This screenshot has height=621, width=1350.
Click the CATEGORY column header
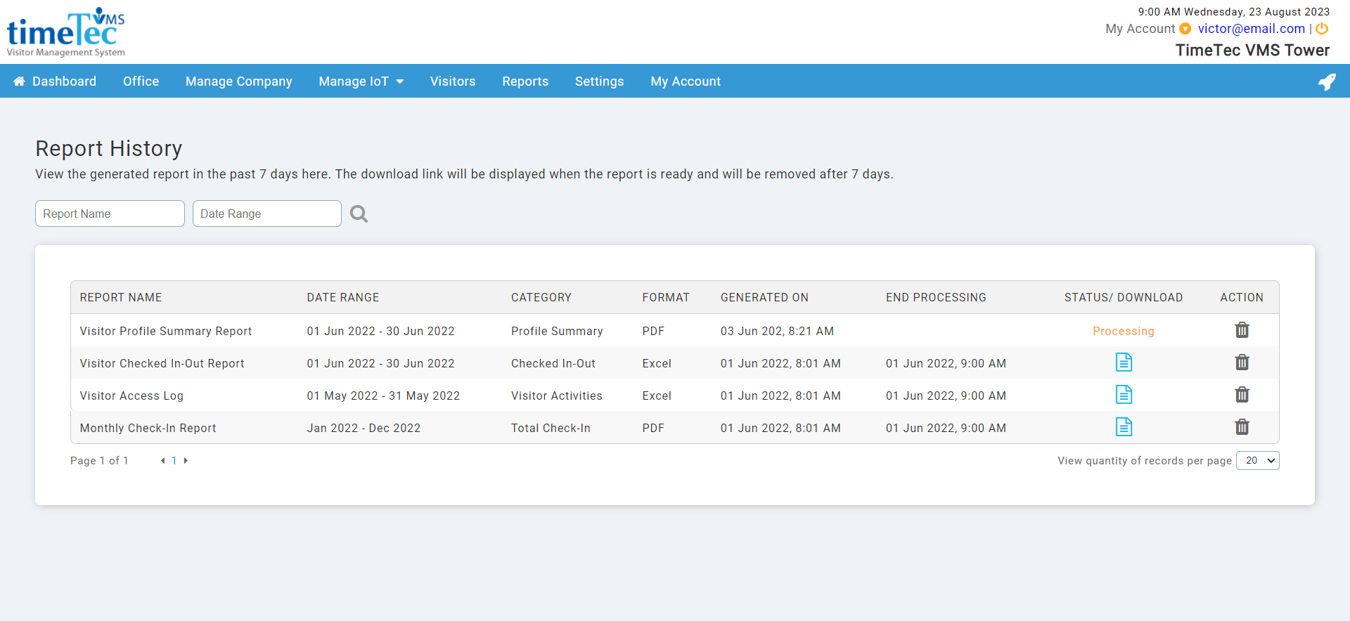click(x=541, y=298)
